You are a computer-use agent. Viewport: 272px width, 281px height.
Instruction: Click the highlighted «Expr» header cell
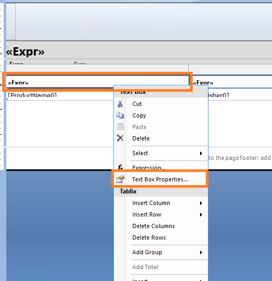98,82
